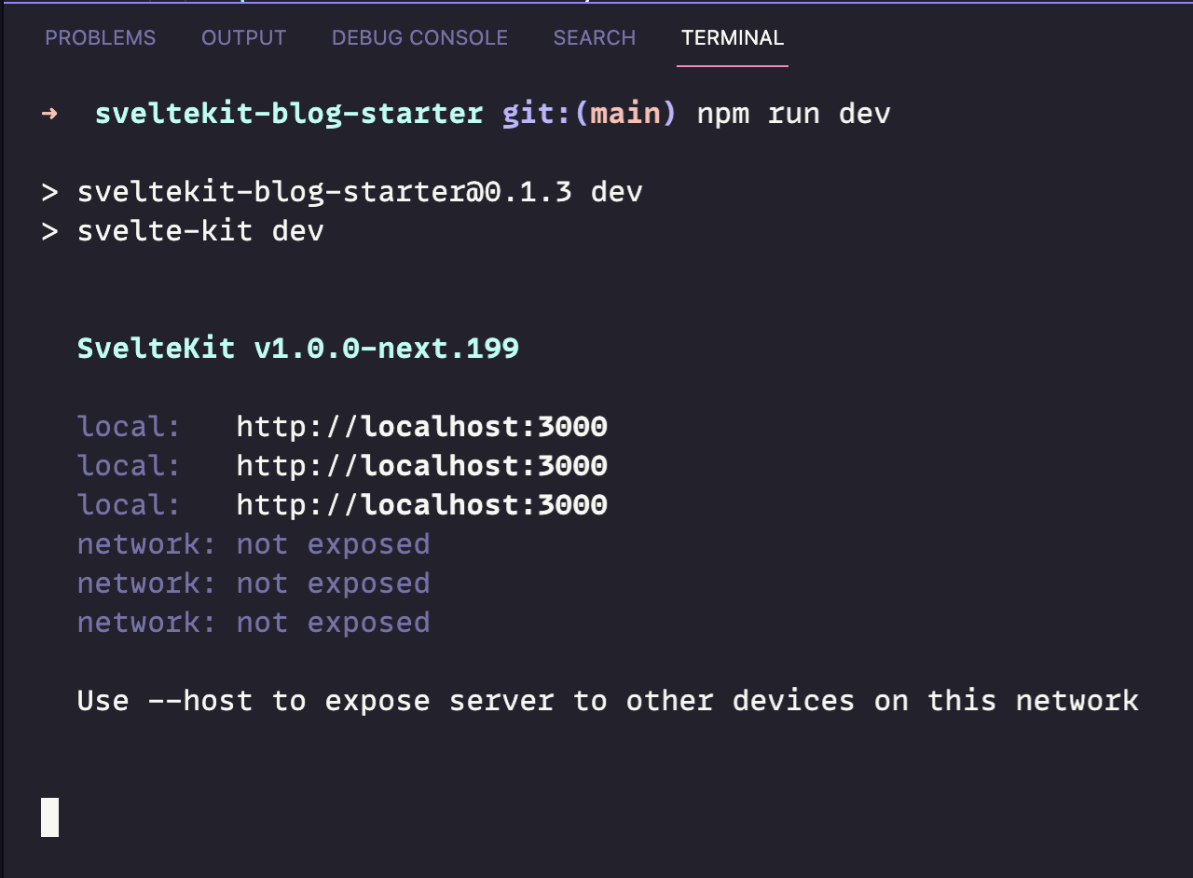Screen dimensions: 1193x878
Task: Open the third localhost:3000 link
Action: pos(421,505)
